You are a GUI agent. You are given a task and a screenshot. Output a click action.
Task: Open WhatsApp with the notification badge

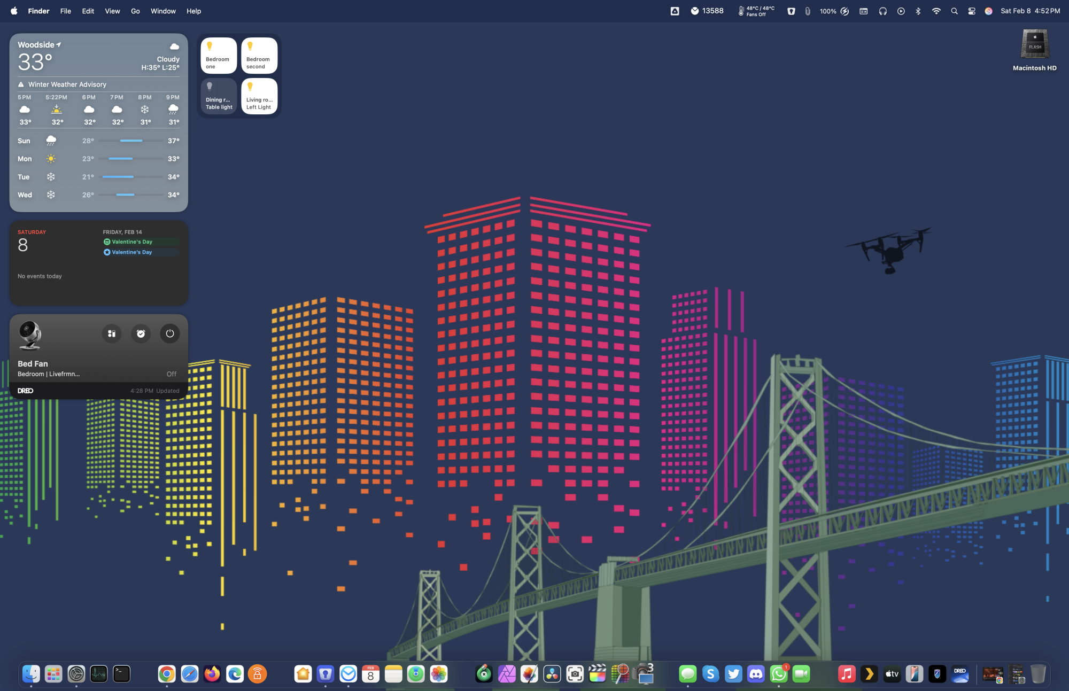click(778, 674)
